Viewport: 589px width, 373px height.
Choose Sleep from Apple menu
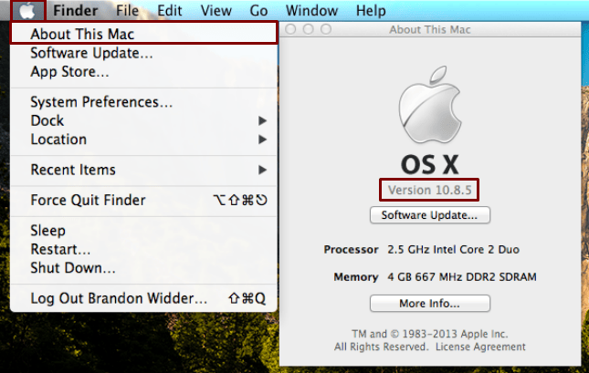pyautogui.click(x=144, y=231)
